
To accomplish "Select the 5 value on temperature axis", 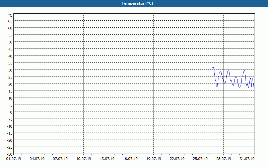I will click(11, 105).
